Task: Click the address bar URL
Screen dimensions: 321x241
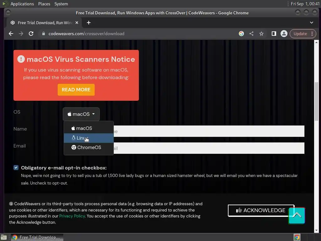Action: (86, 34)
